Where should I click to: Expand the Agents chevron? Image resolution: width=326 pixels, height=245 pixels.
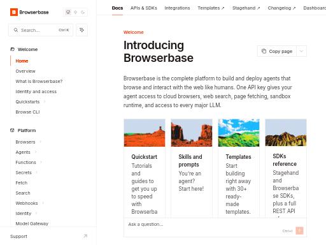click(36, 152)
